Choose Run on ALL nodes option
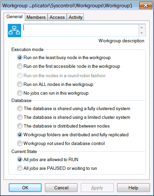The image size is (154, 196). [55, 84]
